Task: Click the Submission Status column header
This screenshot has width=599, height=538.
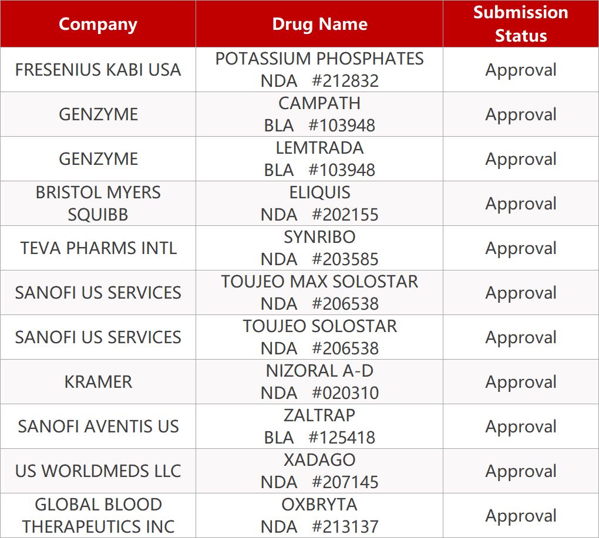Action: (x=520, y=24)
